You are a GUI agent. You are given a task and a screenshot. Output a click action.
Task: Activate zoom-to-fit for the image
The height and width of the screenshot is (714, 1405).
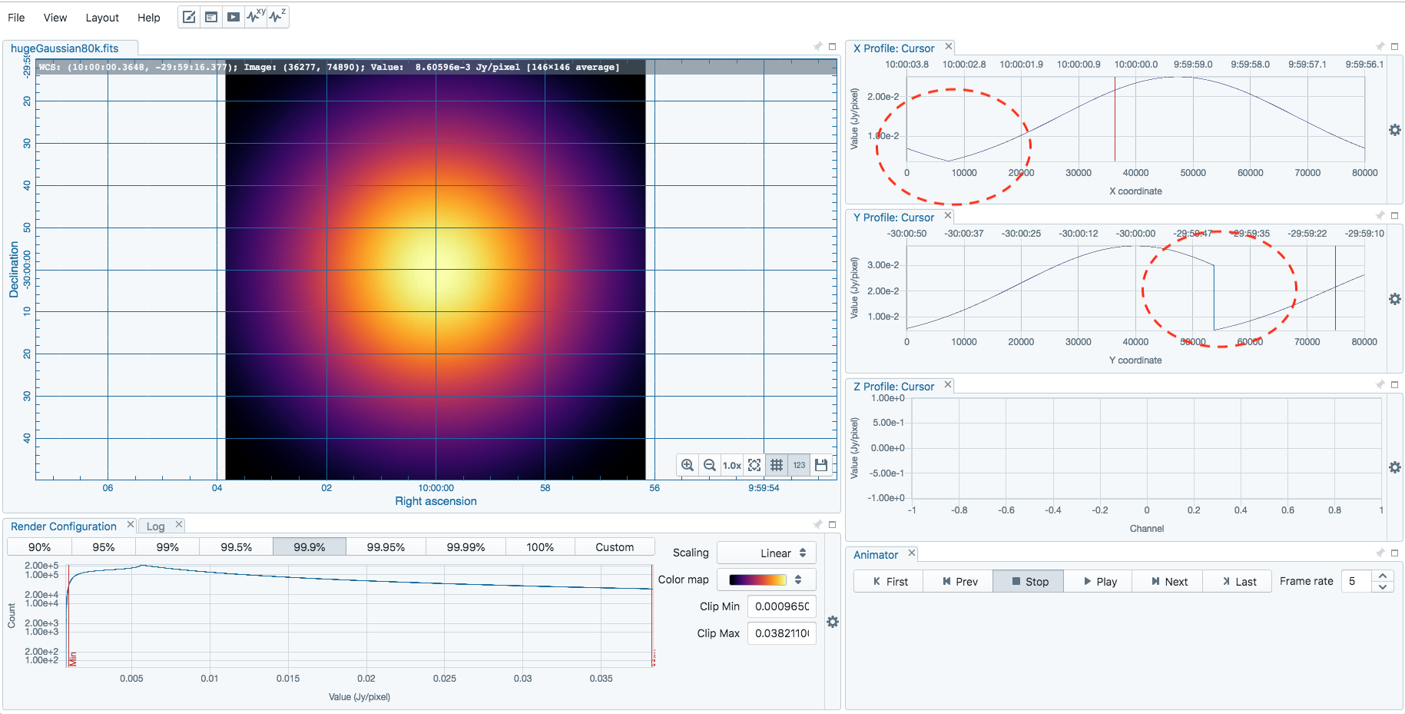(754, 465)
